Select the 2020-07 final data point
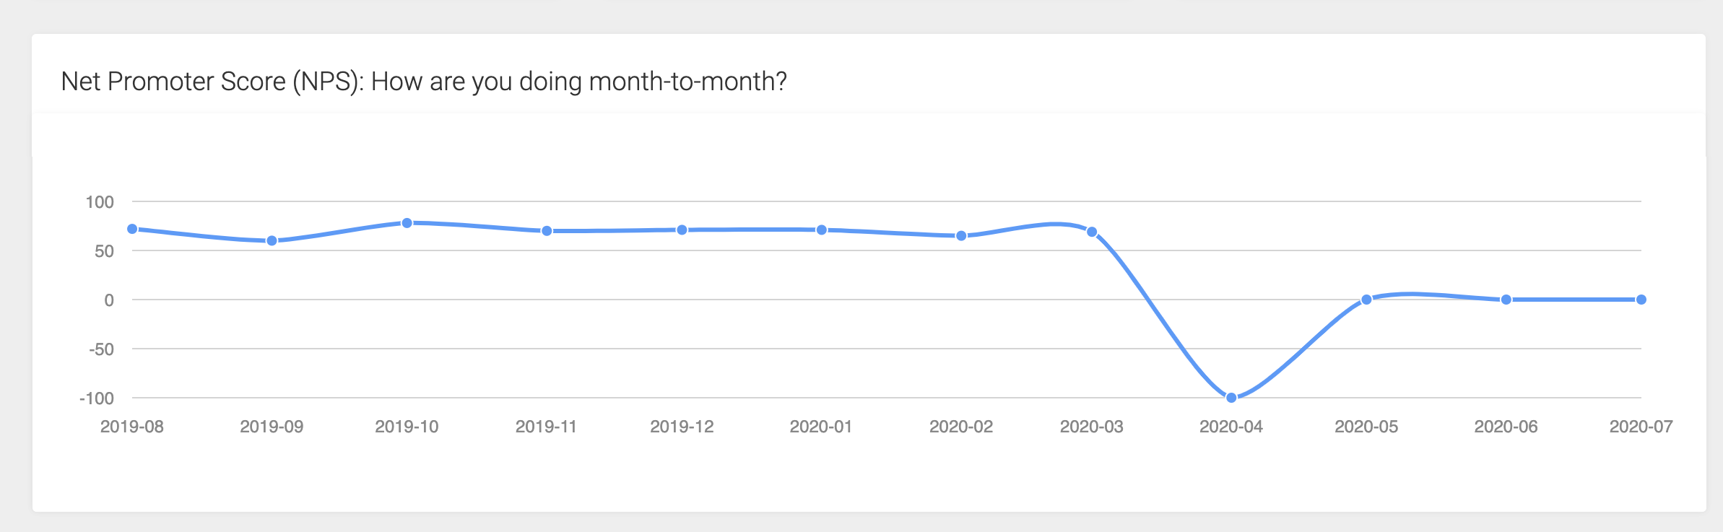The image size is (1723, 532). click(1641, 300)
